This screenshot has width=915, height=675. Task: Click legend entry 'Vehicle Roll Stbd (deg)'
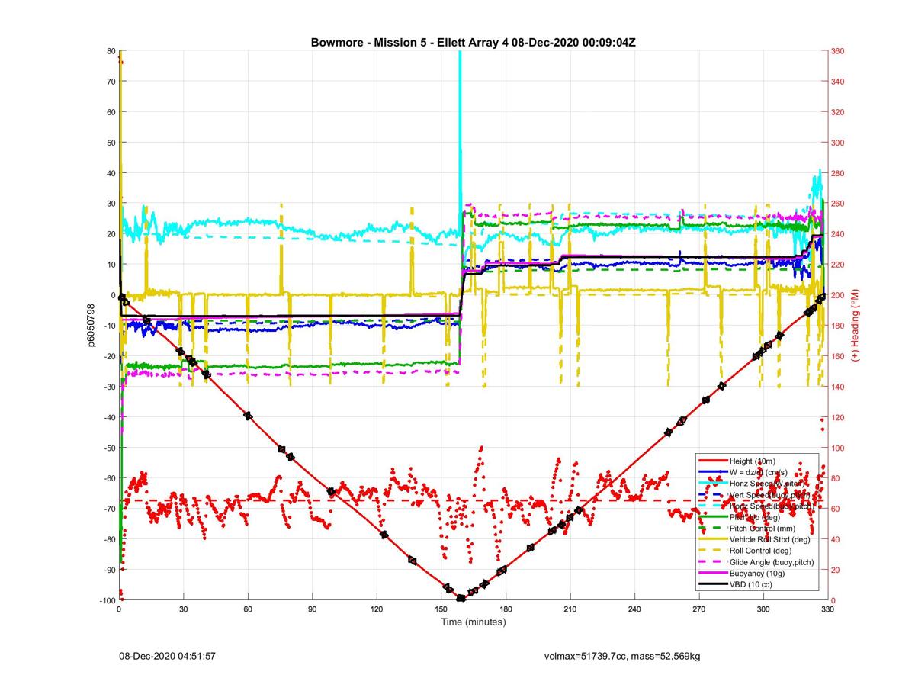pyautogui.click(x=769, y=539)
